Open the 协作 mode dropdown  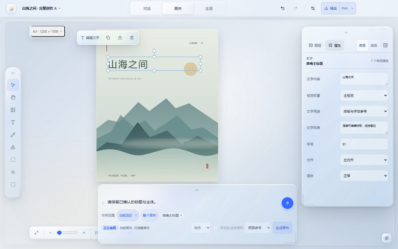point(201,228)
